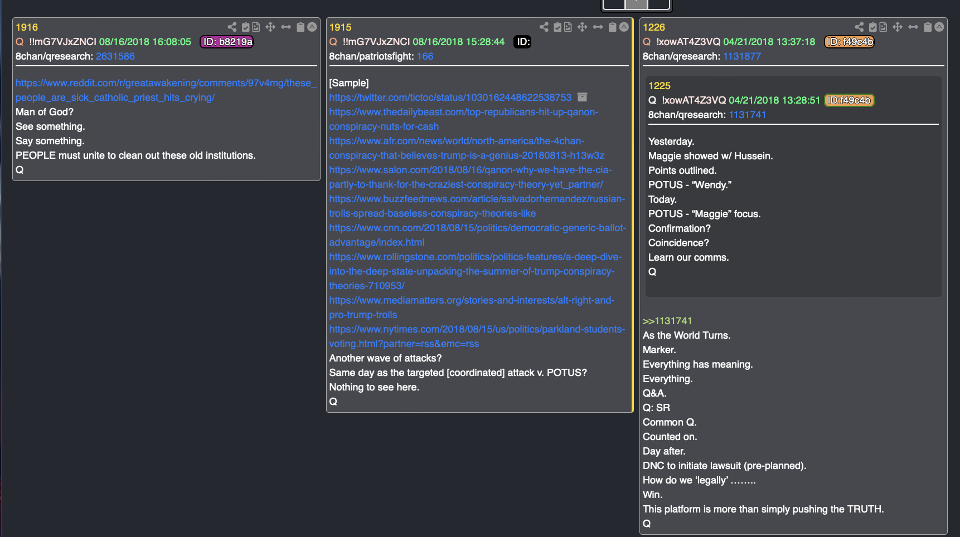Open the image file icon on post 1915
Screen dimensions: 960x537
click(568, 27)
